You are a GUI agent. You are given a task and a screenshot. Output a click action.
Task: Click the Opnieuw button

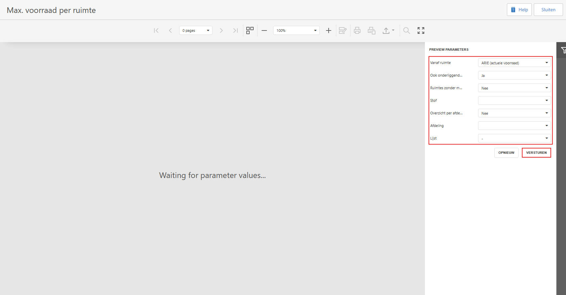tap(506, 153)
